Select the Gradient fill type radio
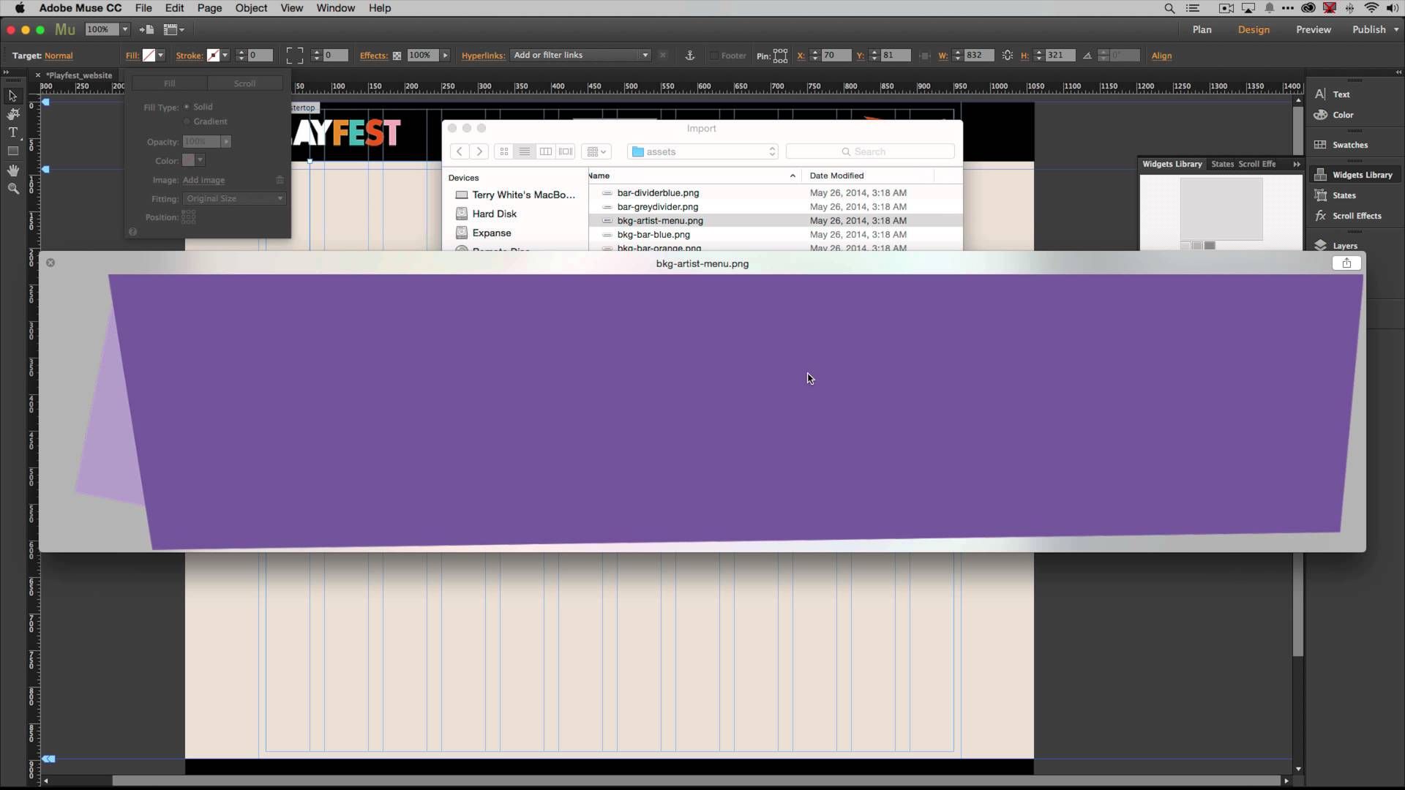The image size is (1405, 790). pos(187,121)
